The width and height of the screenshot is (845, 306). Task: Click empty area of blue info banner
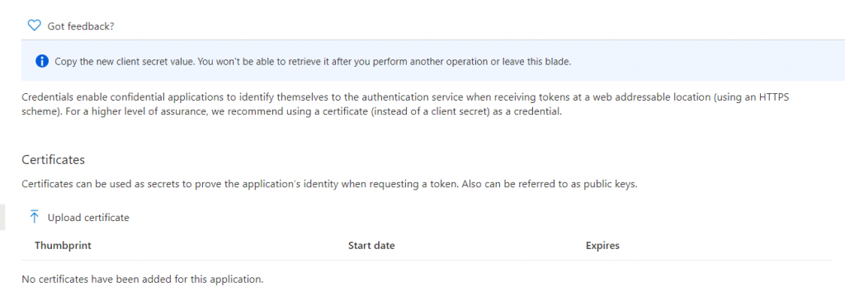pos(701,61)
